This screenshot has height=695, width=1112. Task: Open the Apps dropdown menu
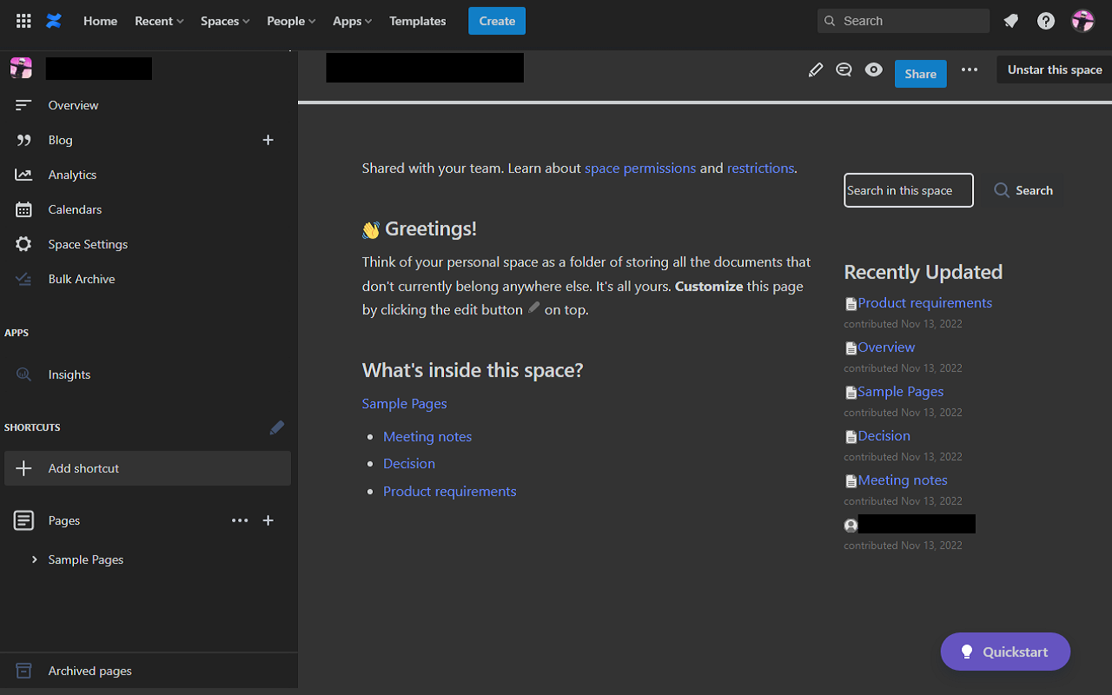(x=352, y=21)
